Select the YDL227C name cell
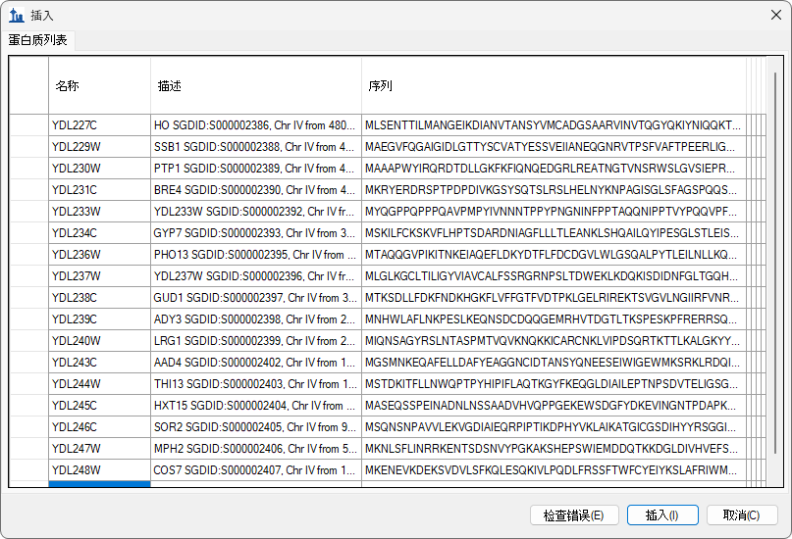 click(x=98, y=125)
